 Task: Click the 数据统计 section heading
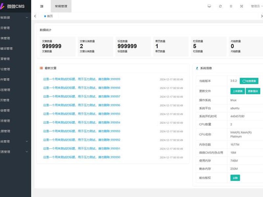[x=45, y=30]
